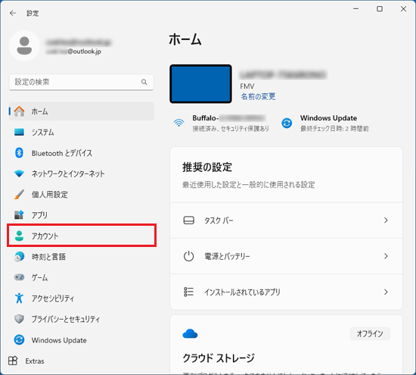Click 最終チェック日時: 2 時間前 text
The width and height of the screenshot is (416, 375).
tap(334, 129)
